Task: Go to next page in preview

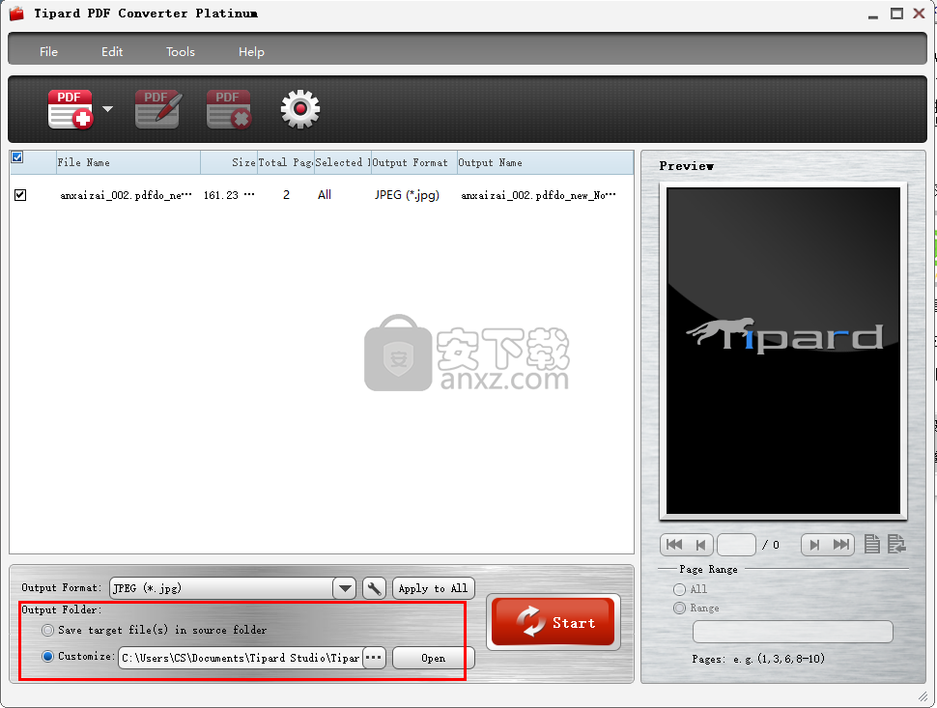Action: (x=814, y=545)
